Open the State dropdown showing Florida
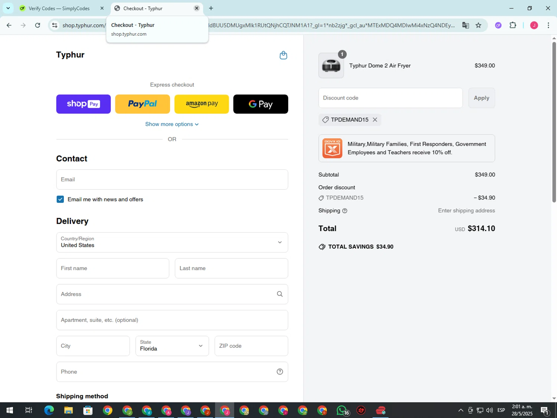 [x=172, y=346]
